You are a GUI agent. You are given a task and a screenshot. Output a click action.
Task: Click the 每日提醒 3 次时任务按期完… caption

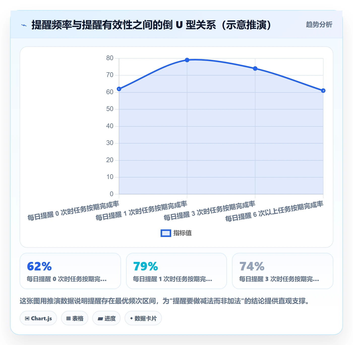click(x=279, y=279)
